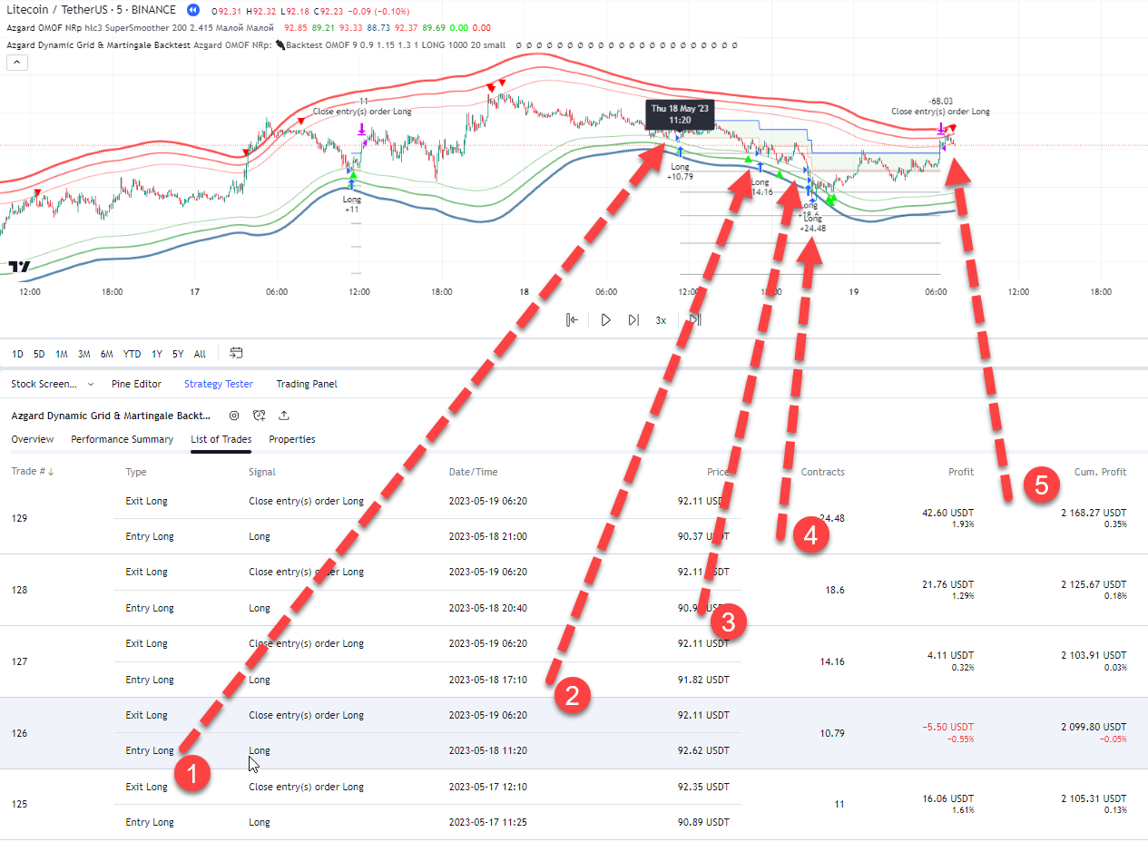Select trade number 129 row
Viewport: 1148px width, 842px height.
574,518
